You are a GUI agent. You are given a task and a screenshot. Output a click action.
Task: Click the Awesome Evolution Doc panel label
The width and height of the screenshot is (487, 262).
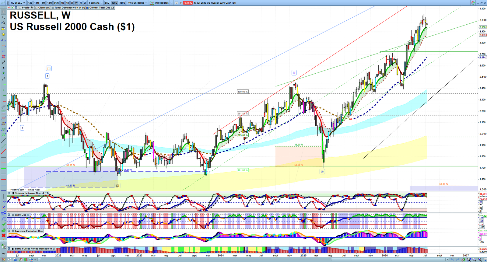(x=29, y=231)
